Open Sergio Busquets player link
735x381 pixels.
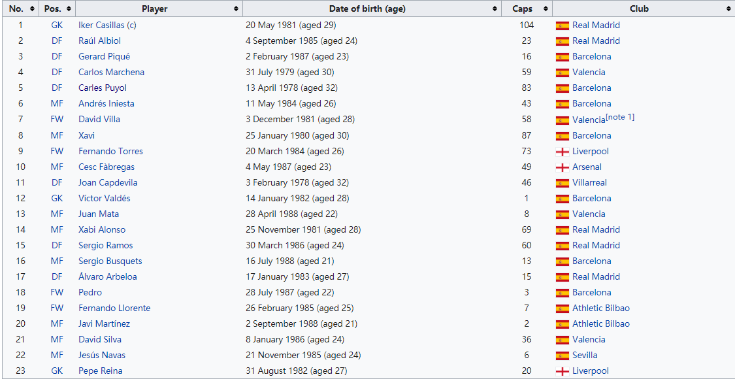pos(110,261)
